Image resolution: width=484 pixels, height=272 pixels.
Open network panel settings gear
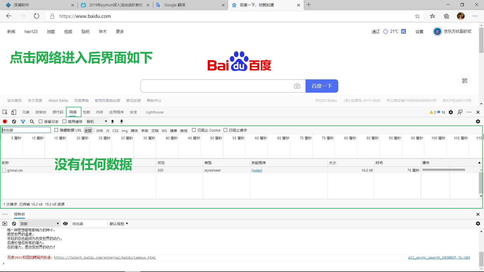478,121
